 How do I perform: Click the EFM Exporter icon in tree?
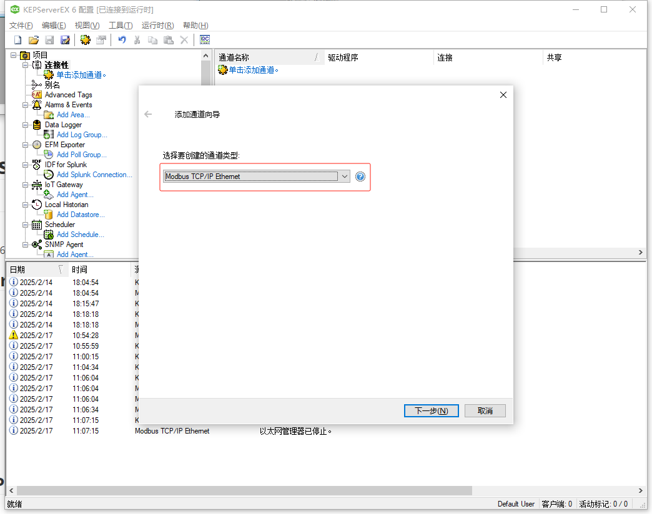click(37, 145)
